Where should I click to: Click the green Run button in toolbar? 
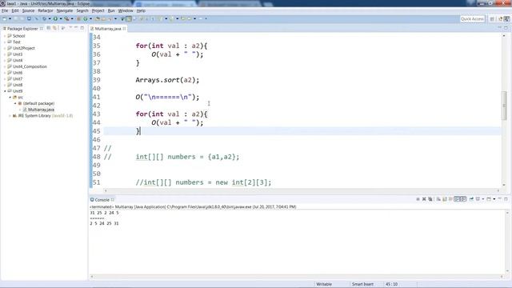(x=55, y=18)
